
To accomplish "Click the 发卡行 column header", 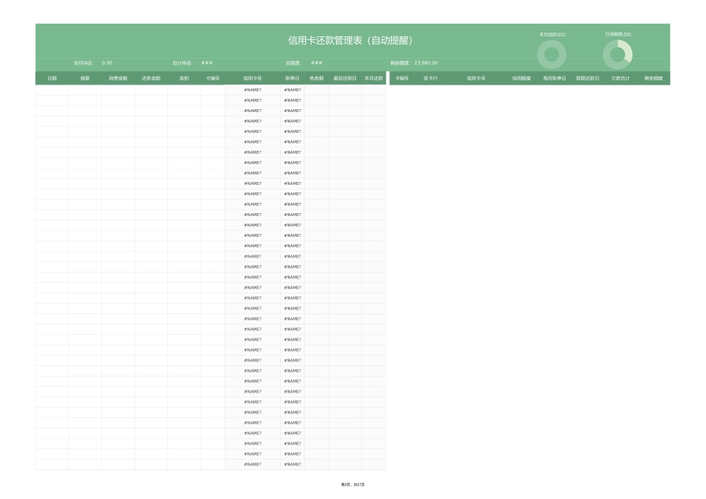I will coord(430,78).
